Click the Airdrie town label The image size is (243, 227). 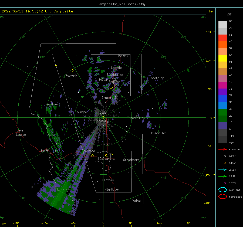point(106,144)
